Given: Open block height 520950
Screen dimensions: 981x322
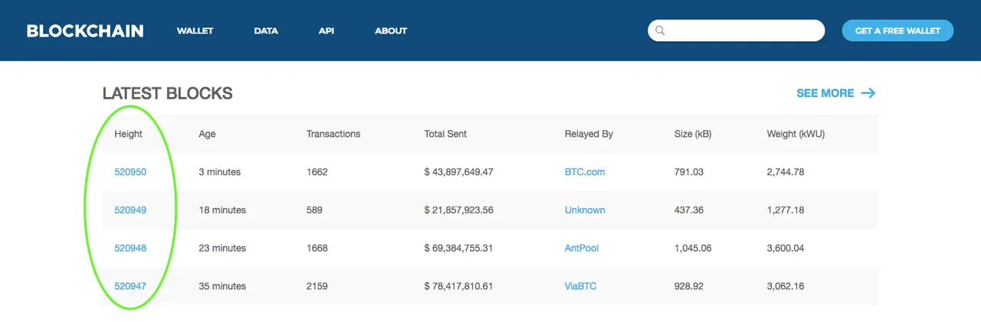Looking at the screenshot, I should pyautogui.click(x=130, y=172).
